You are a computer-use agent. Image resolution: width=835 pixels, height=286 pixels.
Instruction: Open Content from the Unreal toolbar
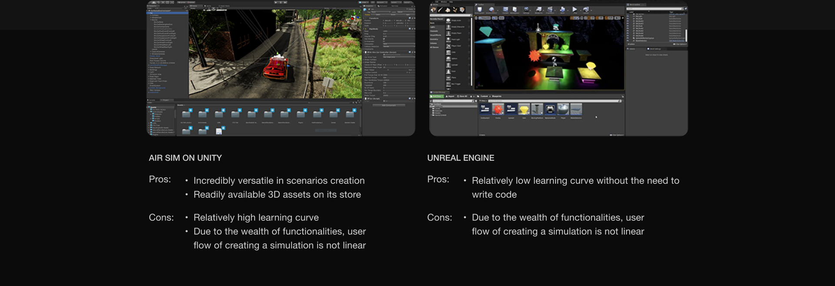[505, 10]
